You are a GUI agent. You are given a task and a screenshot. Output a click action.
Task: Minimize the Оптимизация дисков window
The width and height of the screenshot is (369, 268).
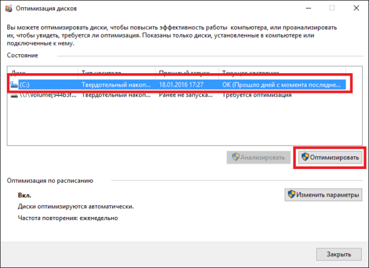click(x=309, y=8)
